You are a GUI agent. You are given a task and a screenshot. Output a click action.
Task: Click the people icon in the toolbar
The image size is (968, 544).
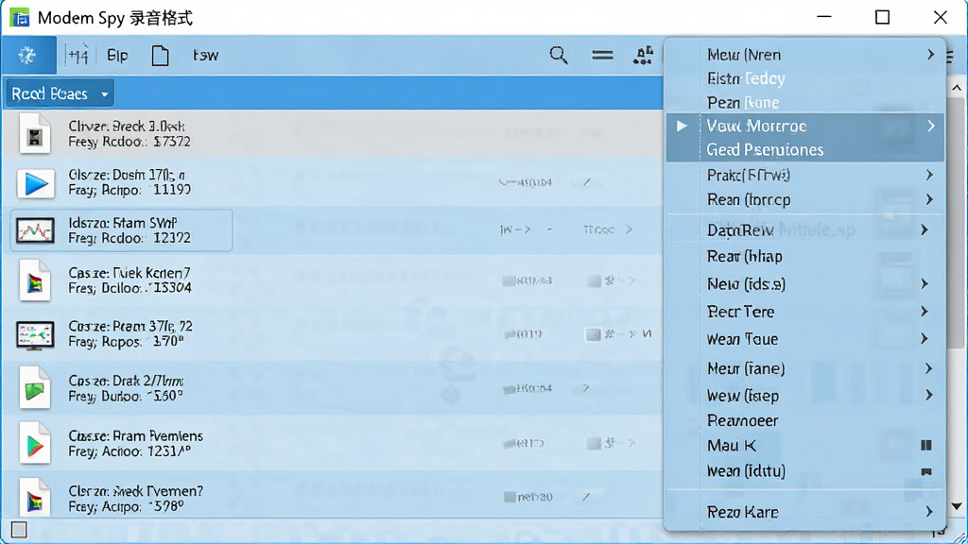(643, 56)
